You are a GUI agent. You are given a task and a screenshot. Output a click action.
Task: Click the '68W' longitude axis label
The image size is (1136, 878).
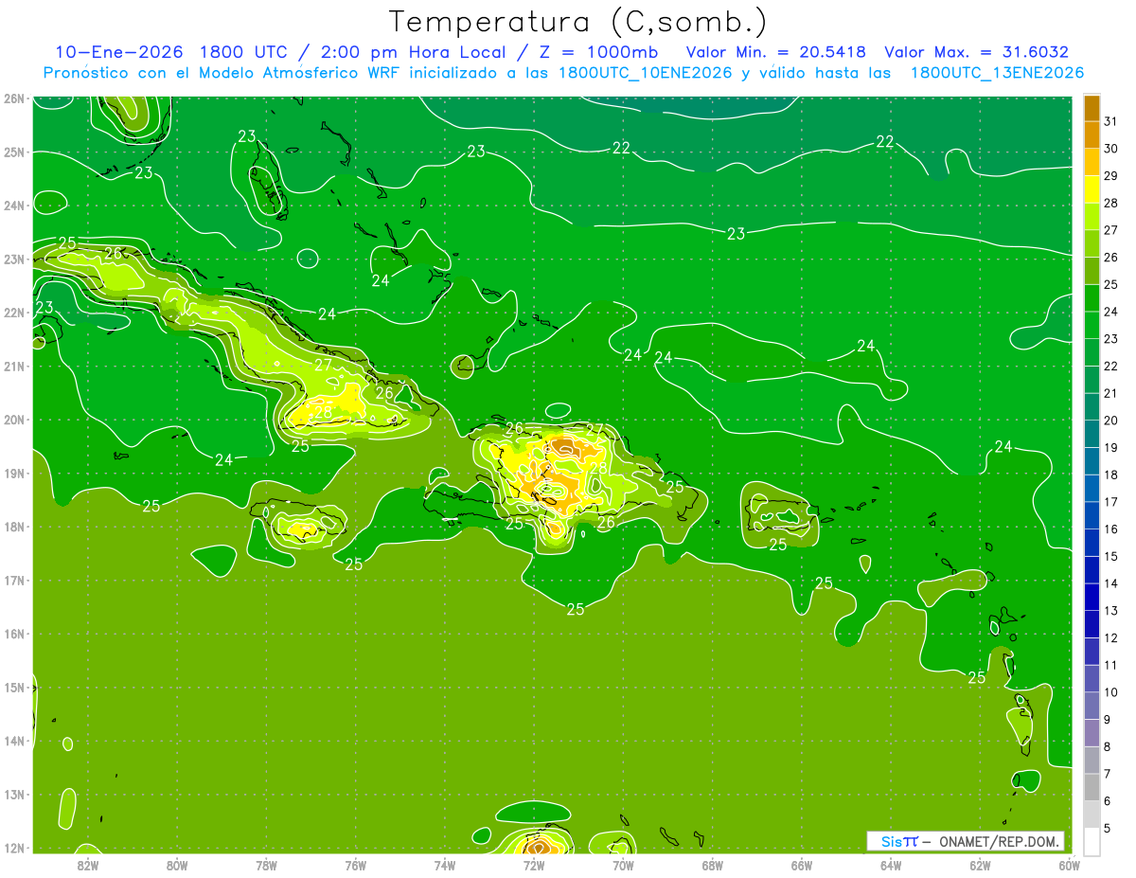(712, 865)
